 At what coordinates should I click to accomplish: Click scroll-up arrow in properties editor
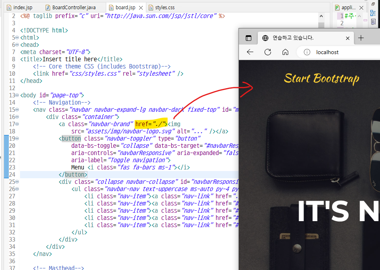pyautogui.click(x=360, y=16)
